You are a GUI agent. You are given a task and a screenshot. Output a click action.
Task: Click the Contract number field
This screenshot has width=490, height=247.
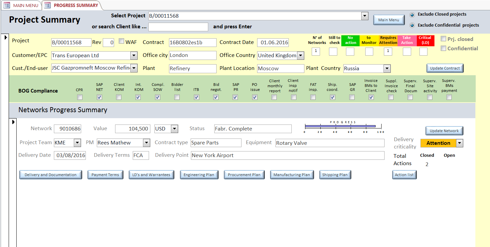[x=193, y=43]
